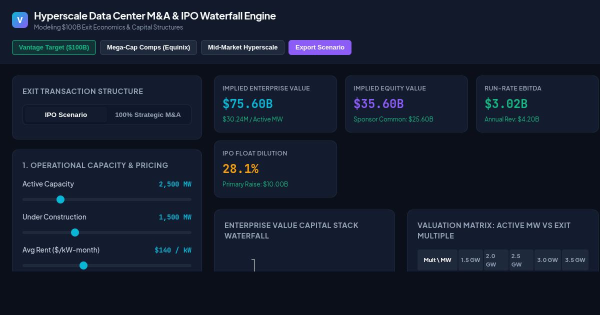Click the V app logo icon
Viewport: 600px width, 315px height.
pos(20,20)
